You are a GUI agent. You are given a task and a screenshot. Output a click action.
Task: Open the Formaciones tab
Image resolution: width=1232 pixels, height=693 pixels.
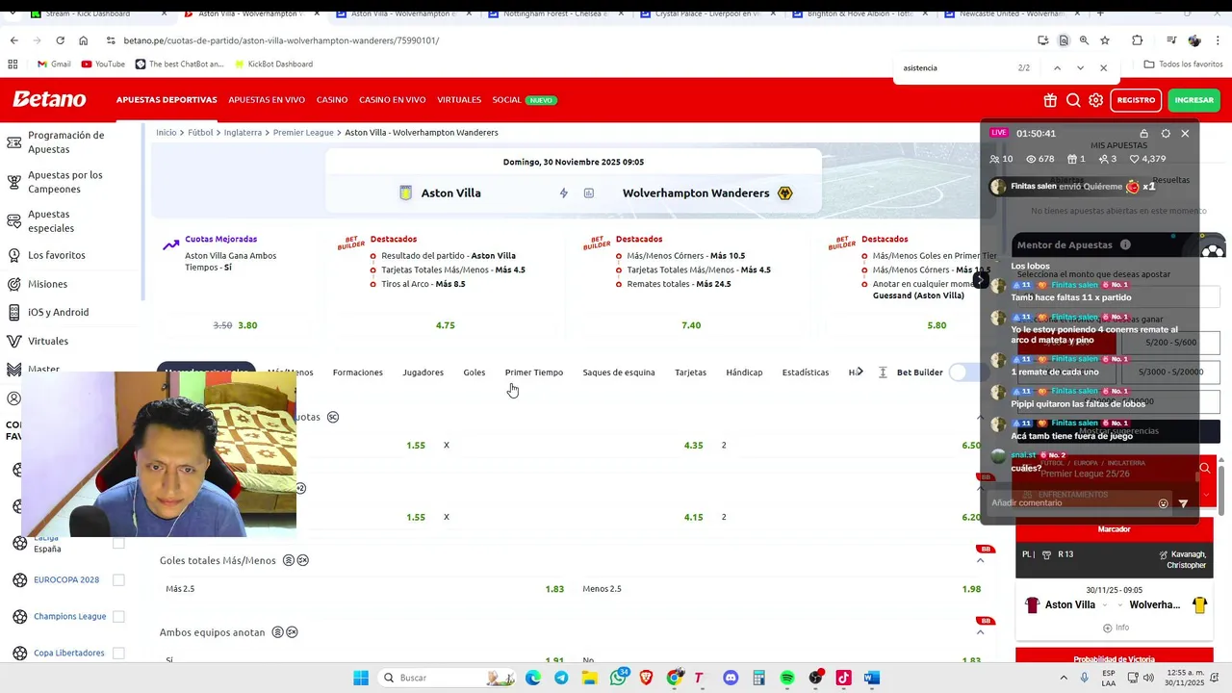(x=357, y=372)
